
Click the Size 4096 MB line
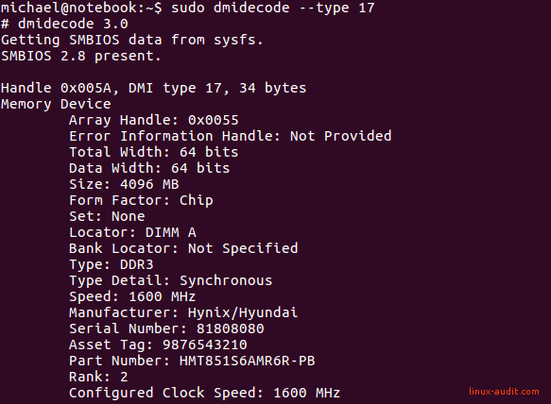[x=124, y=184]
